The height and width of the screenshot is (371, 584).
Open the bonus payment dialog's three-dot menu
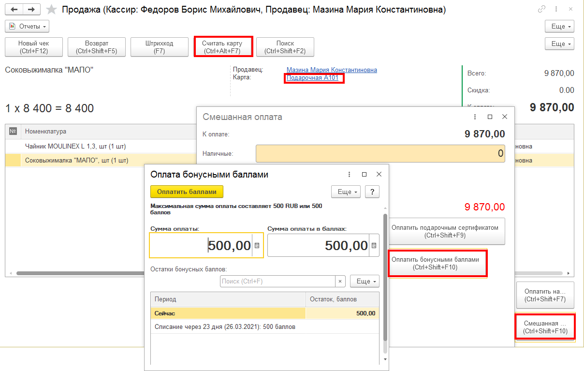click(x=349, y=174)
